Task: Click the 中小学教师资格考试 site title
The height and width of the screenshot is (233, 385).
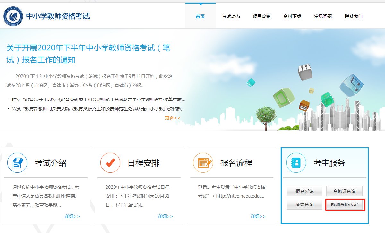Action: [58, 16]
